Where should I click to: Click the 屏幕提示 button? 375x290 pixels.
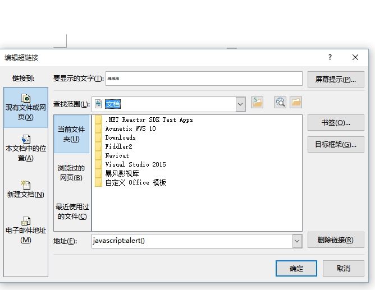point(336,79)
